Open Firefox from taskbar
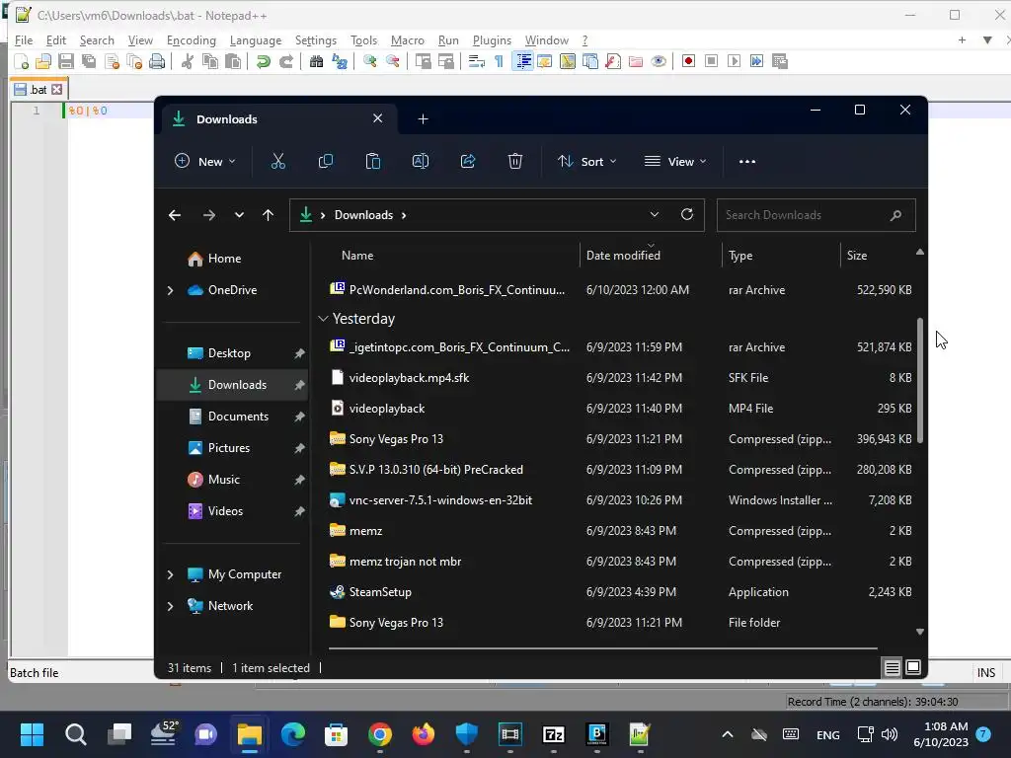The width and height of the screenshot is (1011, 758). pyautogui.click(x=424, y=734)
